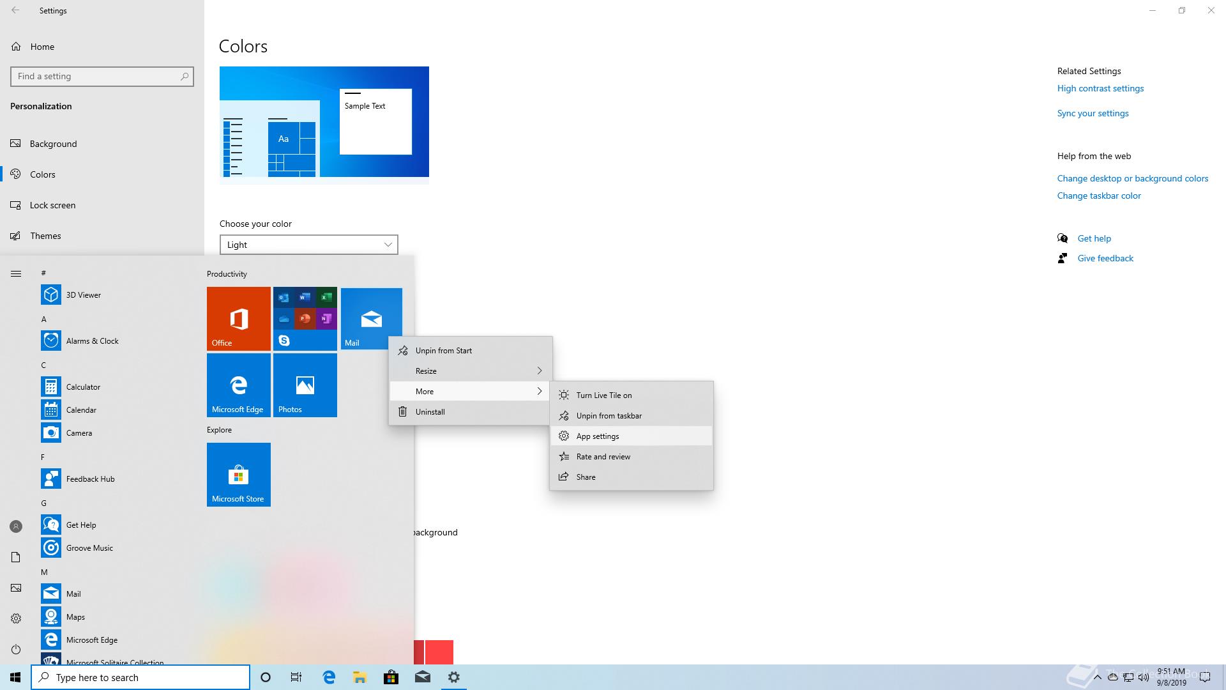
Task: Click the Power icon in the Start menu
Action: click(16, 649)
